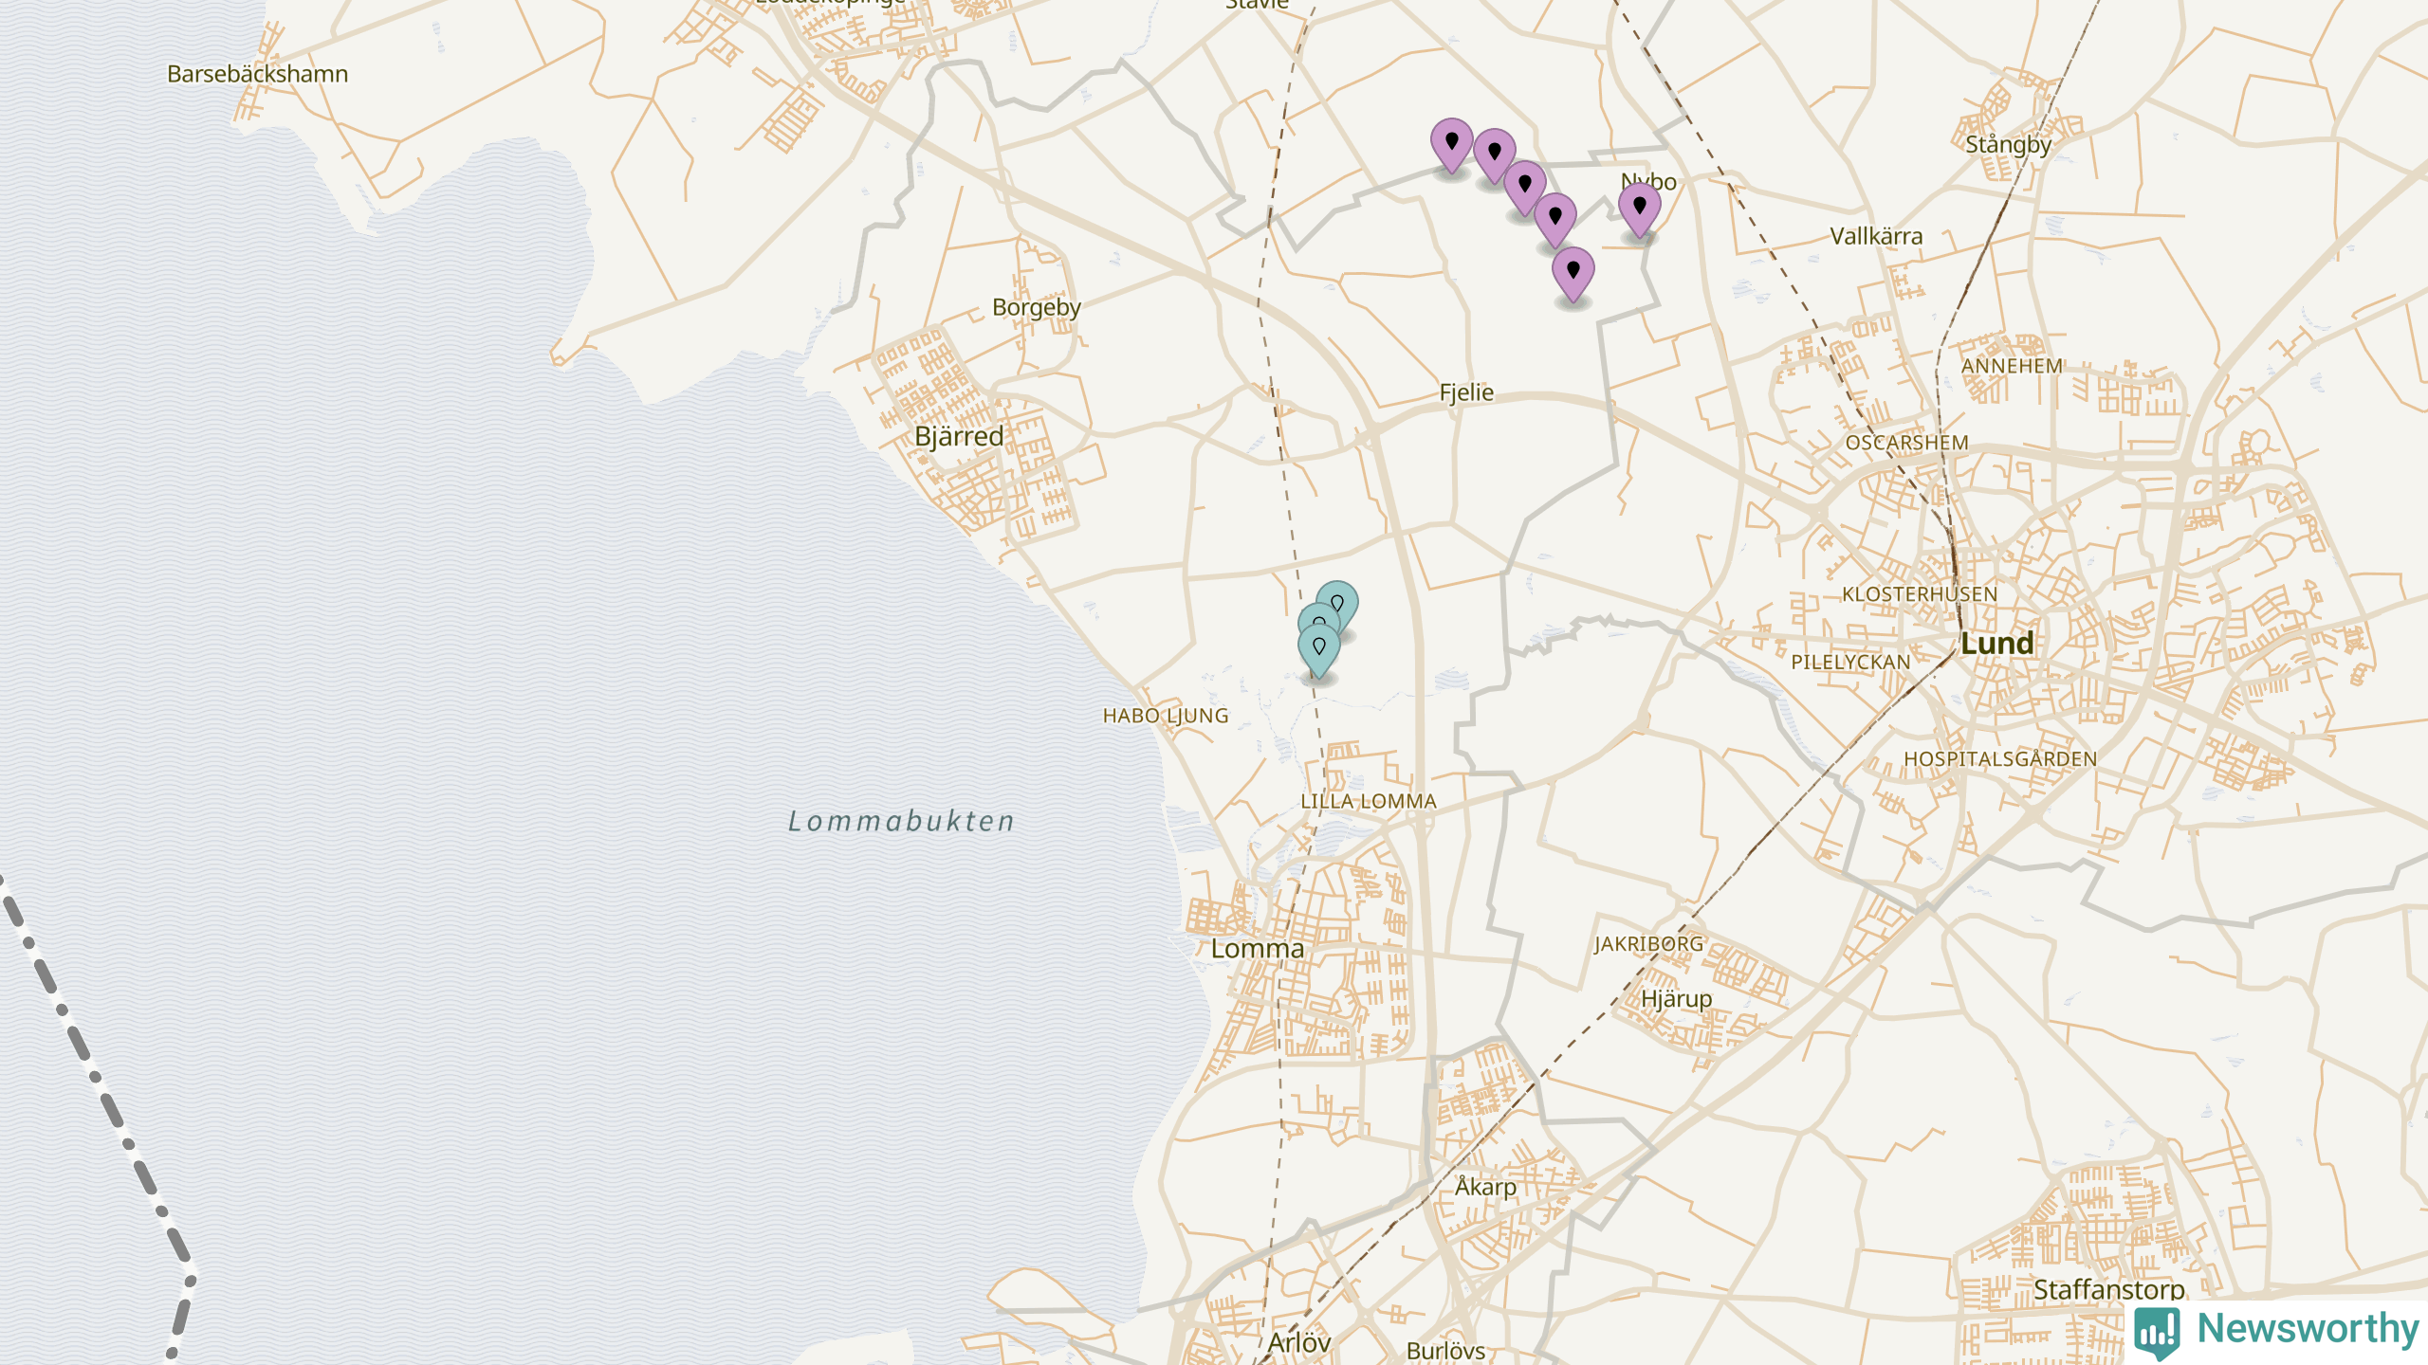Click the KLOSTERHUSEN district label
The image size is (2428, 1365).
[x=1920, y=594]
